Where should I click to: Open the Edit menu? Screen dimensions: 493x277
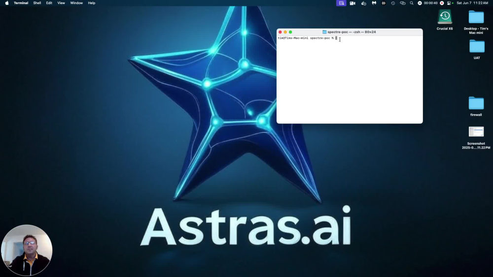(x=49, y=3)
